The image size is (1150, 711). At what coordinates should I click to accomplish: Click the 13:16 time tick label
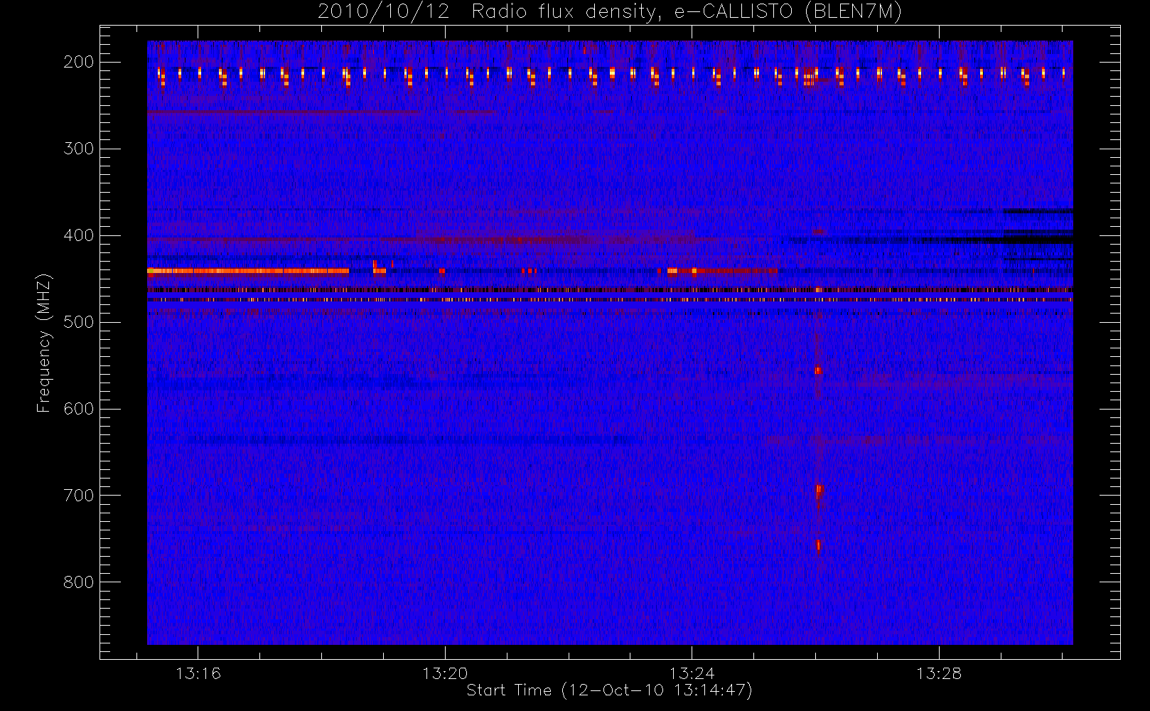coord(198,673)
